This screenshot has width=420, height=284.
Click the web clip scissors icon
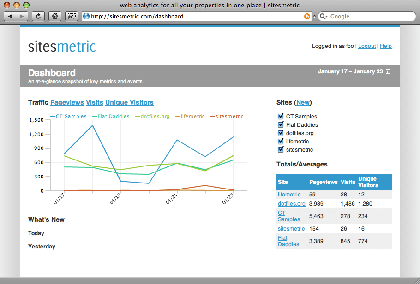pyautogui.click(x=71, y=16)
